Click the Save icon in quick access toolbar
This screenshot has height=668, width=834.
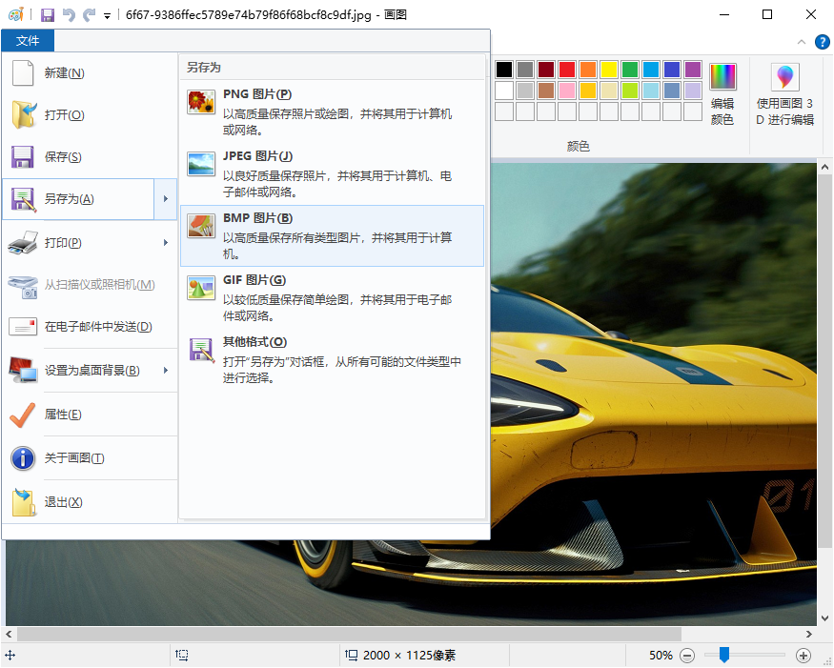pyautogui.click(x=47, y=13)
